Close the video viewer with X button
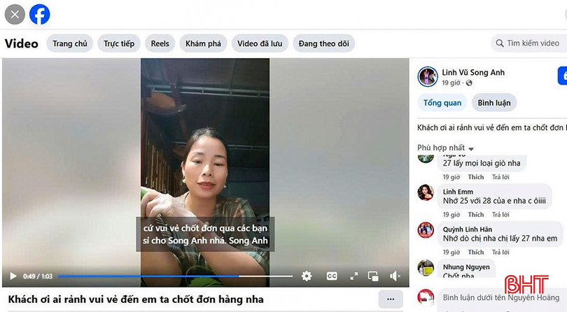Viewport: 567px width, 312px height. point(15,14)
